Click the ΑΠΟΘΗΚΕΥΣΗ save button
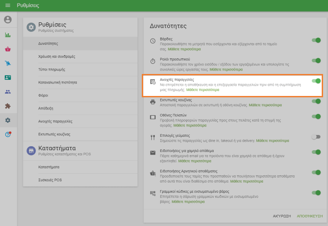Screen dimensions: 328x226 click(310, 216)
